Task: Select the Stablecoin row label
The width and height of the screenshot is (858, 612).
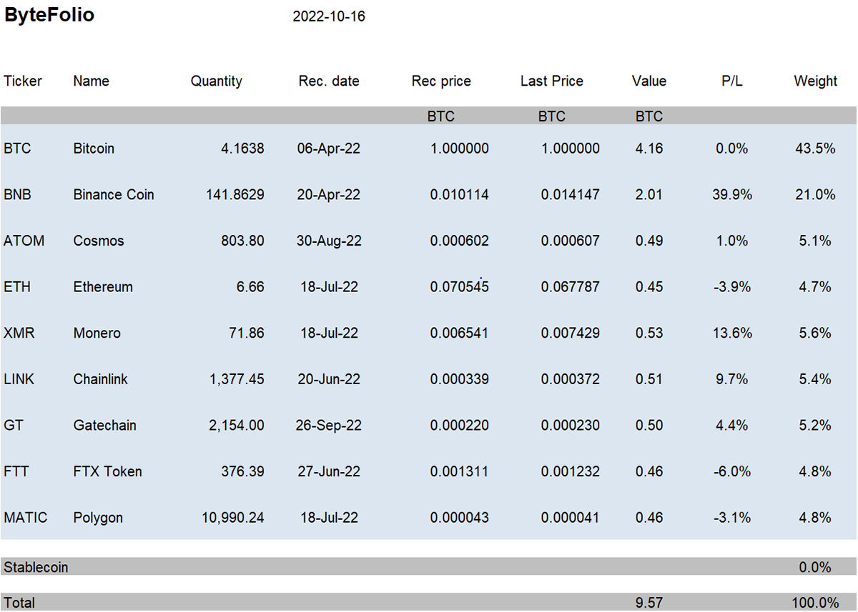Action: (x=36, y=567)
